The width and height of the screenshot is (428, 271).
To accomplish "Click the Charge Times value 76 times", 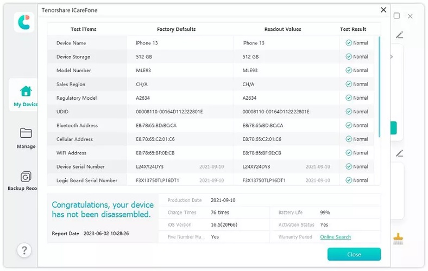I will [x=220, y=212].
